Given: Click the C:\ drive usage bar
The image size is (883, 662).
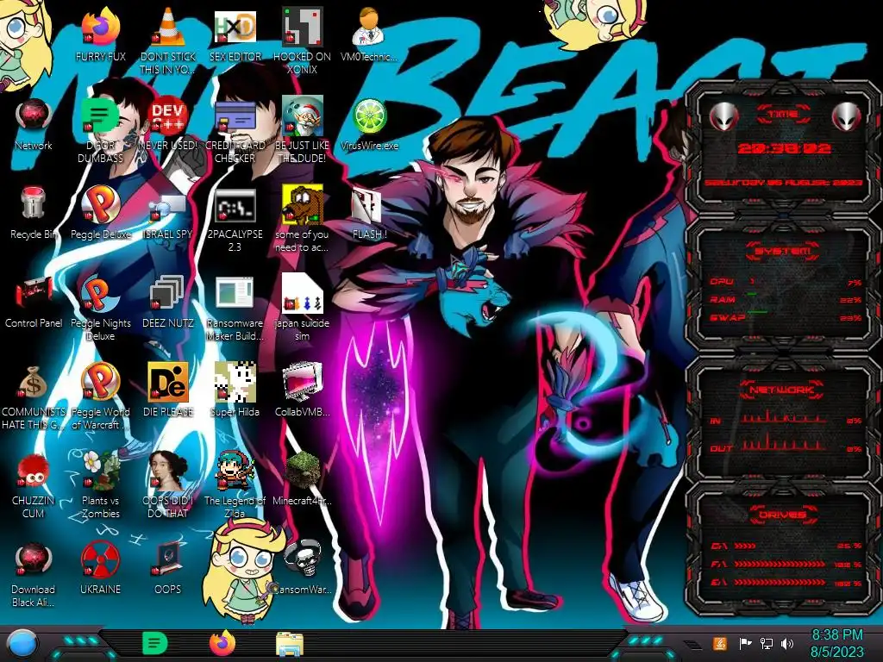Looking at the screenshot, I should 780,546.
